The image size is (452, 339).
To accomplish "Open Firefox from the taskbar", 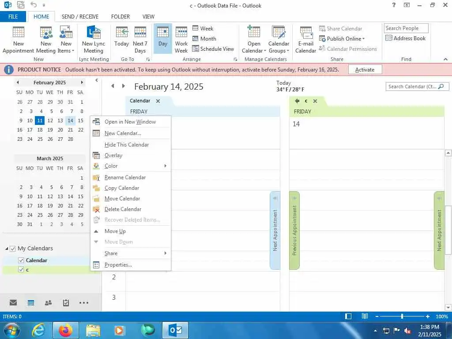I will pyautogui.click(x=66, y=330).
